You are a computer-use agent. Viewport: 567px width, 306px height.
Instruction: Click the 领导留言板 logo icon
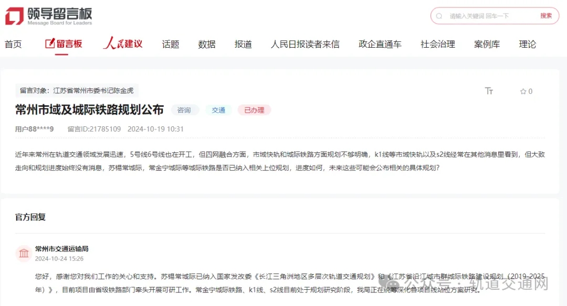click(x=14, y=16)
